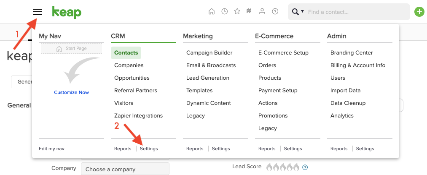The image size is (427, 175).
Task: Open Analytics in Admin menu
Action: point(342,115)
